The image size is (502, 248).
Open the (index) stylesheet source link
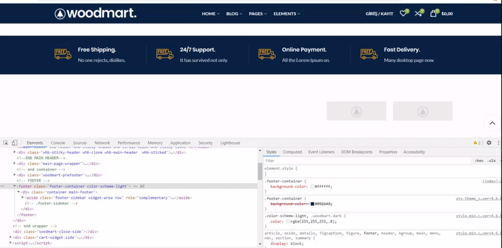click(491, 181)
